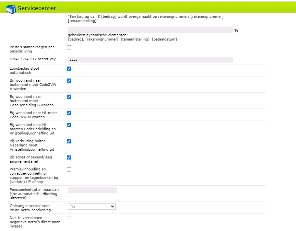Click the 'HMAC SHA-512 secret key' label
Image resolution: width=296 pixels, height=231 pixels.
coord(33,59)
